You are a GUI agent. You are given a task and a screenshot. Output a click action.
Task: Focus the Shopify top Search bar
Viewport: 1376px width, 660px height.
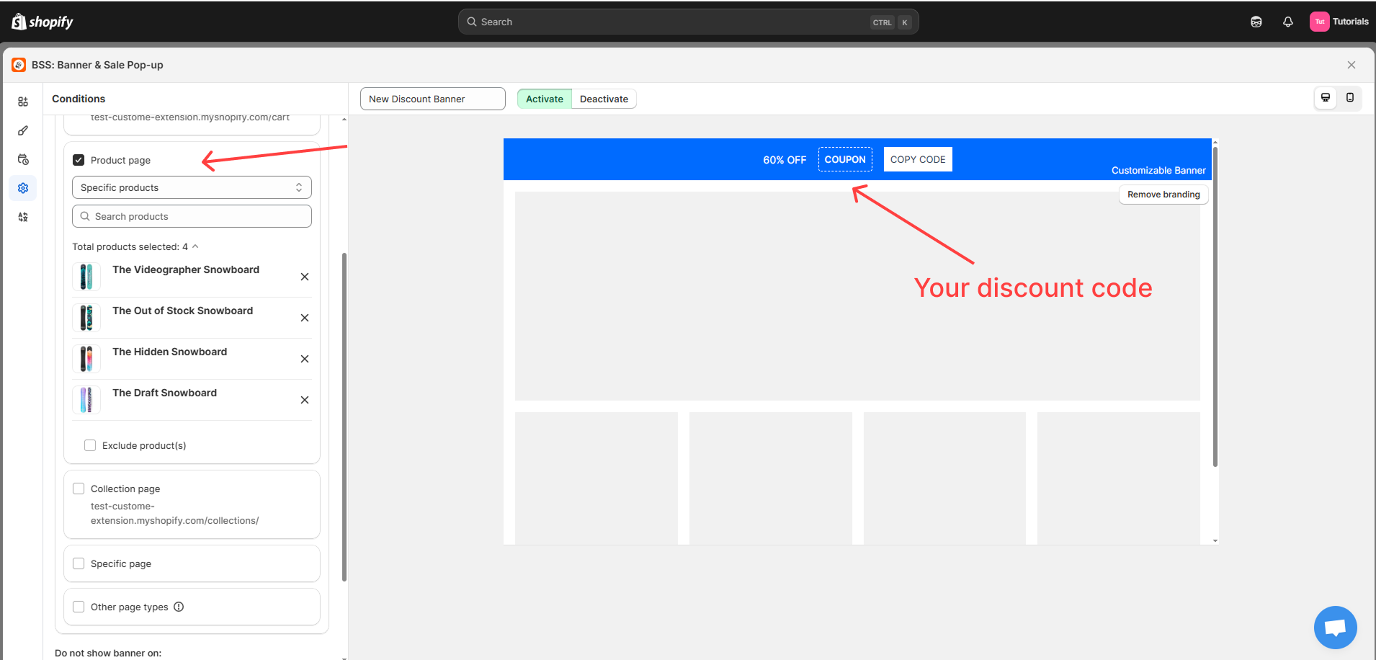pyautogui.click(x=688, y=22)
